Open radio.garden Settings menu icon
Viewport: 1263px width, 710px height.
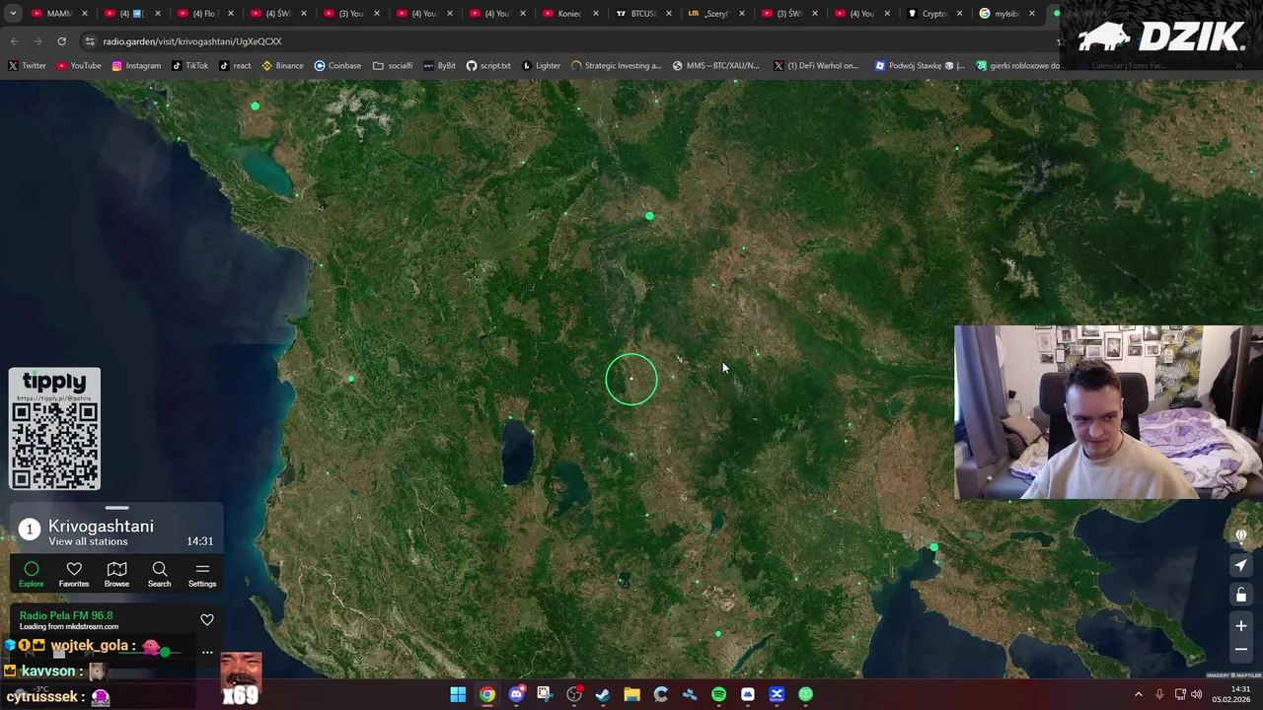(x=202, y=569)
